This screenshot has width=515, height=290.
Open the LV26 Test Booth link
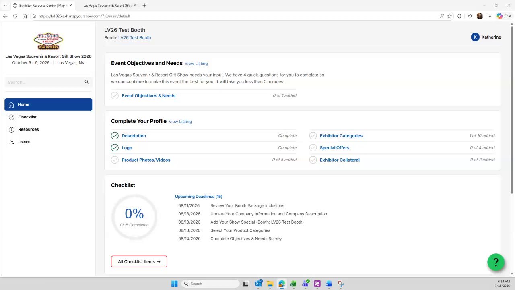[134, 38]
